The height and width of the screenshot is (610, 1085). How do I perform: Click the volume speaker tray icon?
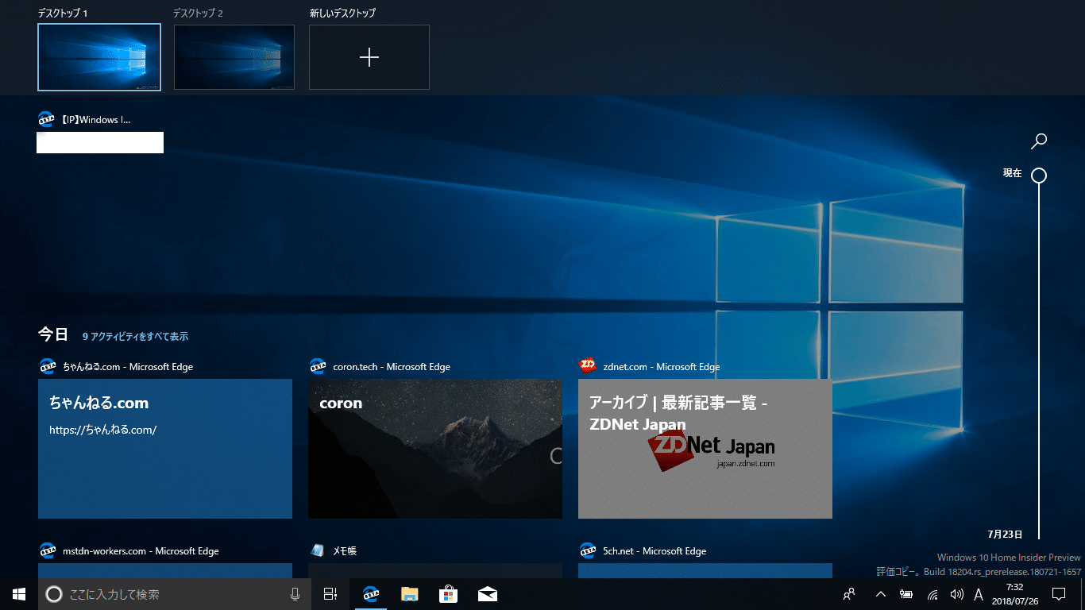pos(956,594)
